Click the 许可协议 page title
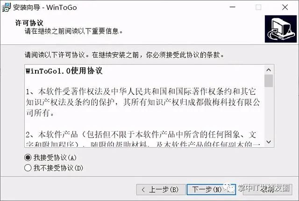 tap(29, 23)
